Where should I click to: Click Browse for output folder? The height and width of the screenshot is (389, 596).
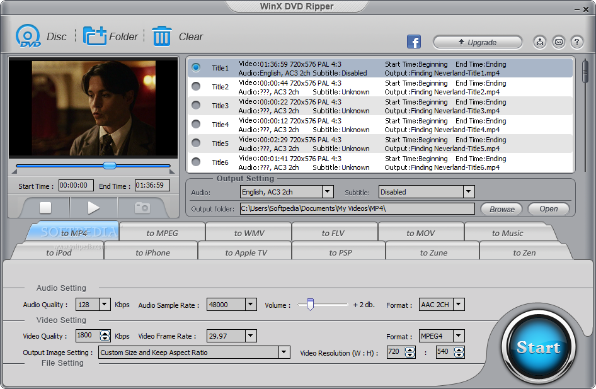click(501, 209)
